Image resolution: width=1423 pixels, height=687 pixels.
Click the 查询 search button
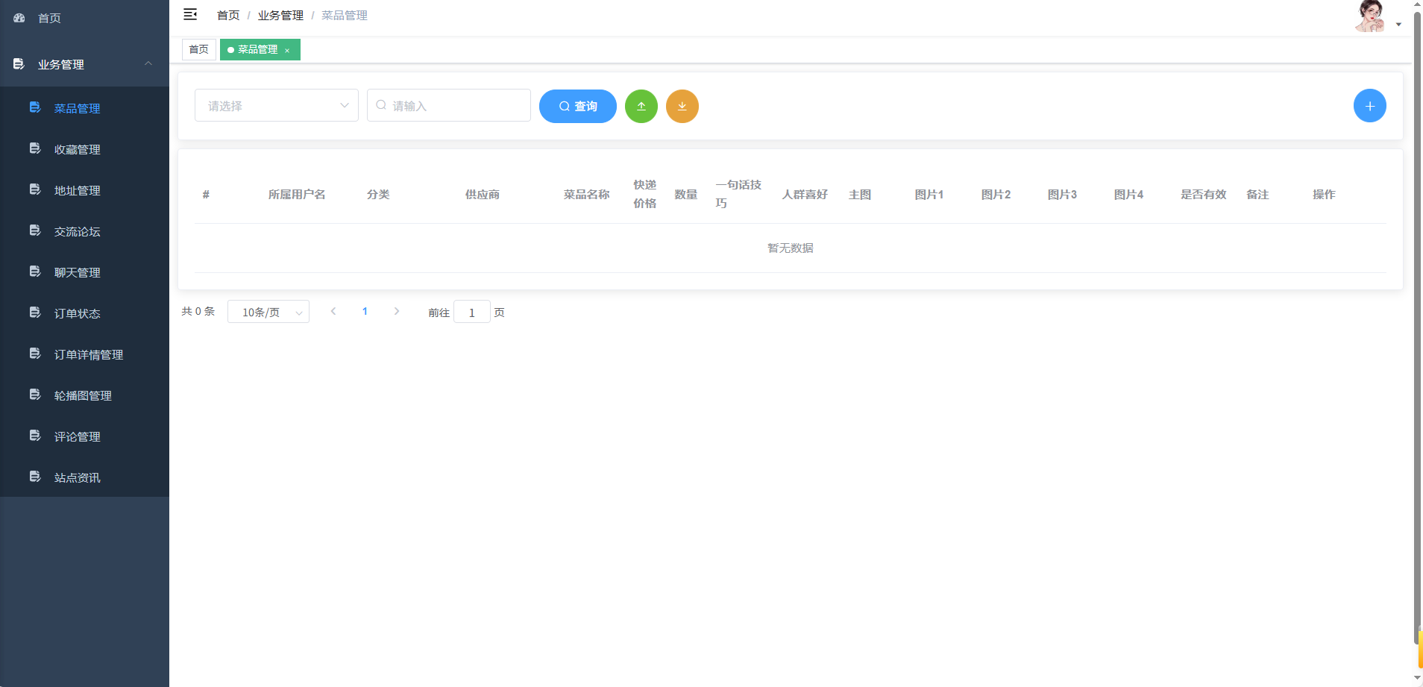tap(577, 106)
